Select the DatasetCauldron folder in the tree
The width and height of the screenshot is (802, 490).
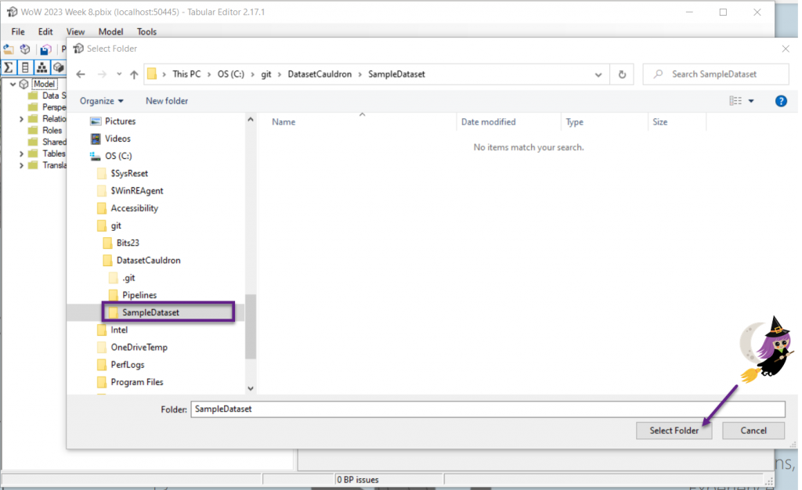148,260
